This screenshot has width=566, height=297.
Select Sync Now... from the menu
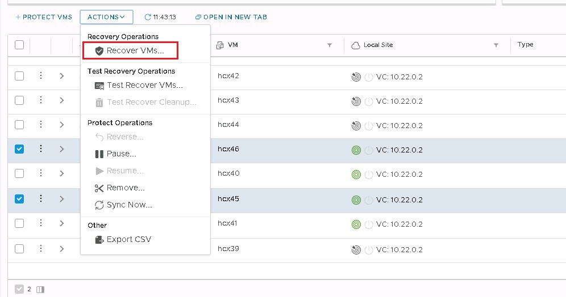[x=129, y=205]
